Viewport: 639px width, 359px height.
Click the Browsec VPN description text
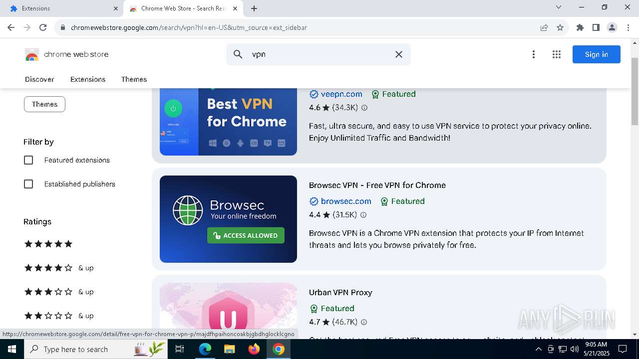(446, 239)
